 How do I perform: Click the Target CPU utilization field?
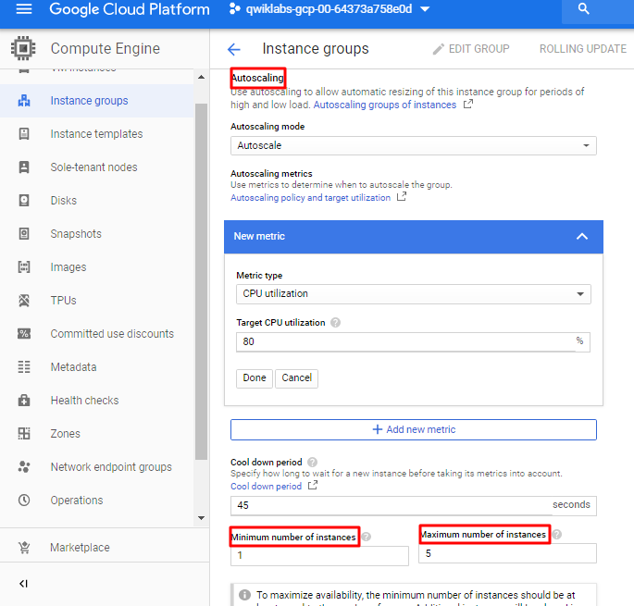point(413,342)
